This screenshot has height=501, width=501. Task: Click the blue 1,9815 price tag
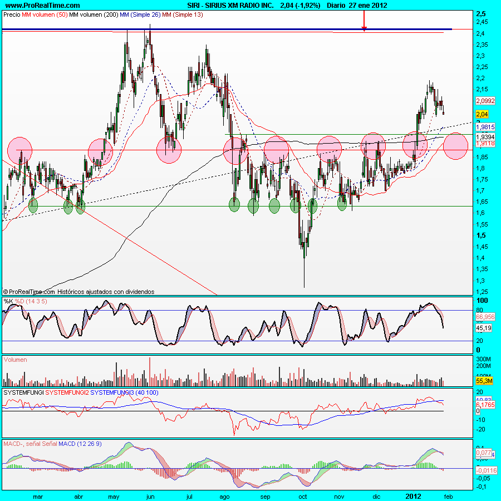[x=485, y=127]
